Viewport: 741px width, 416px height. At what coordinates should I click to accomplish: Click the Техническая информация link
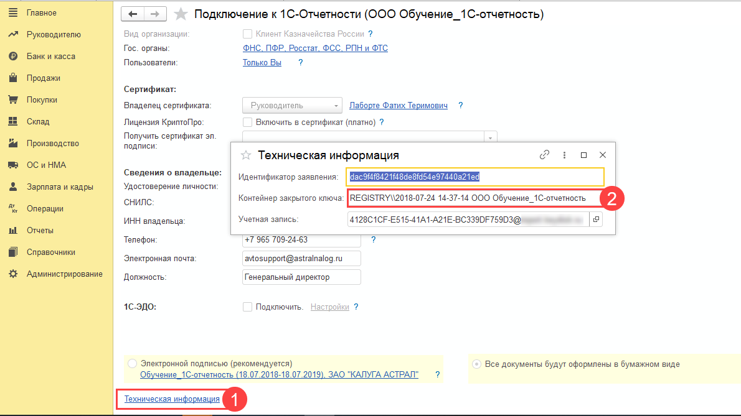172,399
